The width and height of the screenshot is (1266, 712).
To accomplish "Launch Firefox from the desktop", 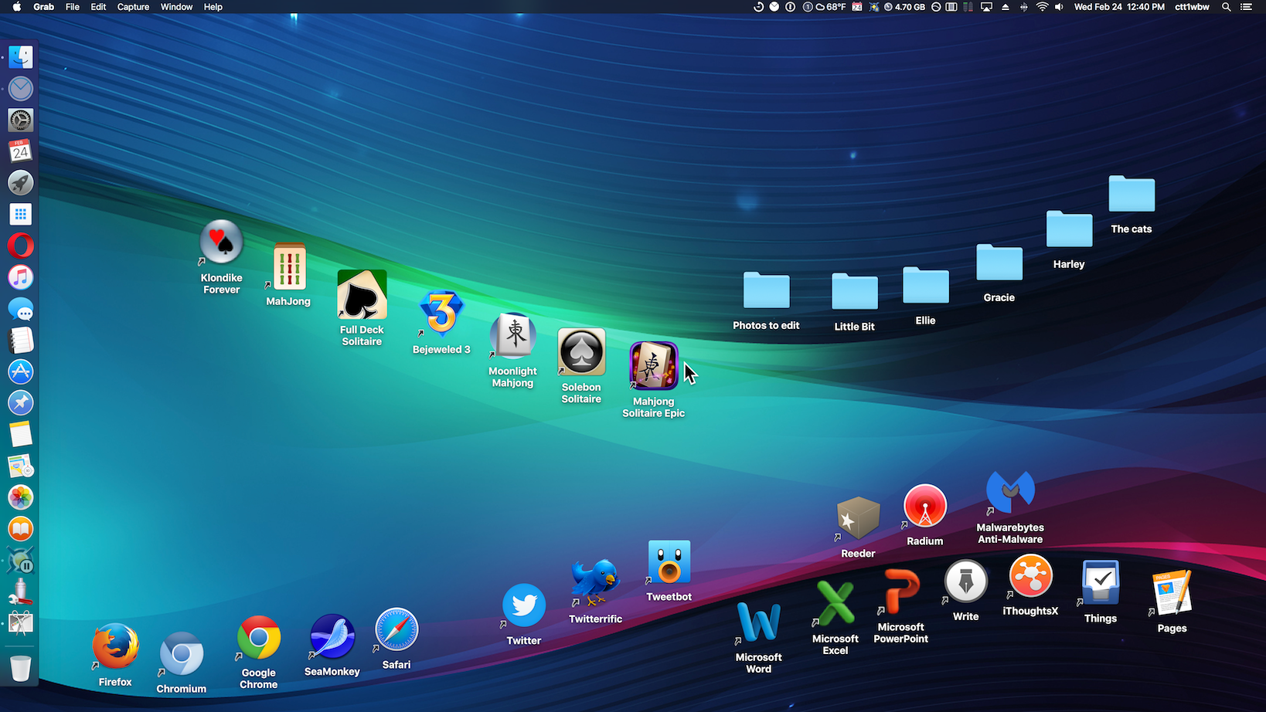I will (115, 646).
